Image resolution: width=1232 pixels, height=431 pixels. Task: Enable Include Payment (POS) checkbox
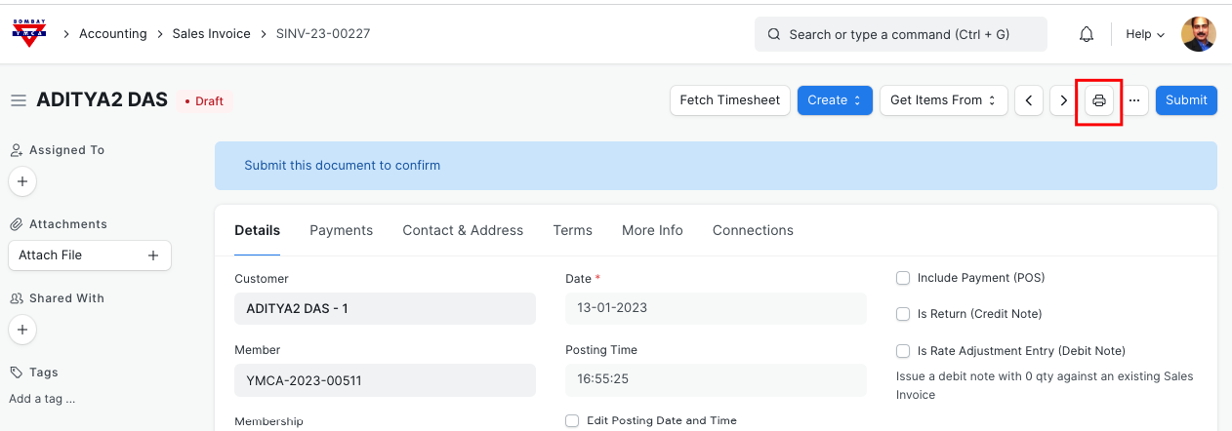pos(903,278)
